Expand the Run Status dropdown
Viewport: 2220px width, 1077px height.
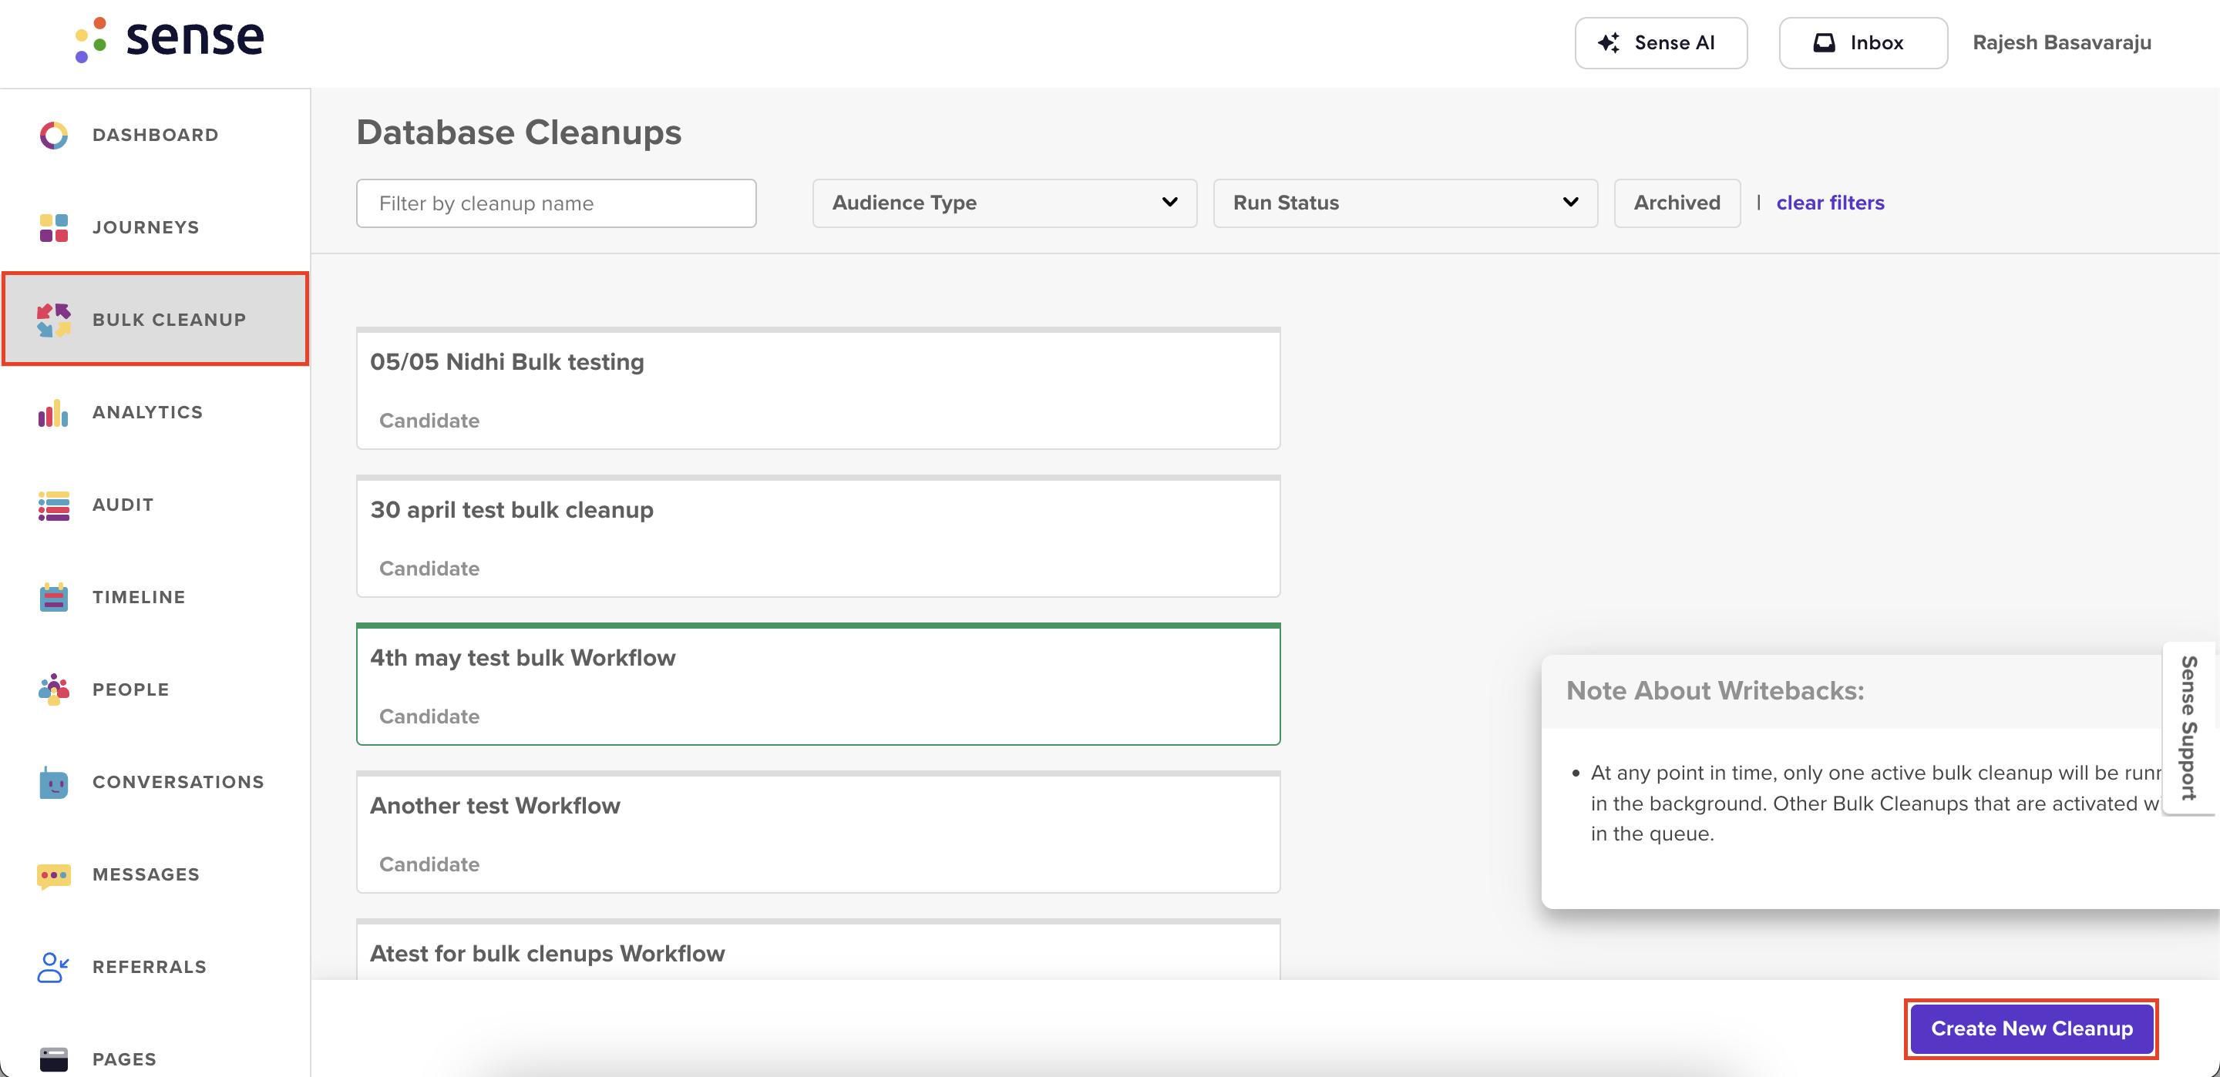(1404, 203)
